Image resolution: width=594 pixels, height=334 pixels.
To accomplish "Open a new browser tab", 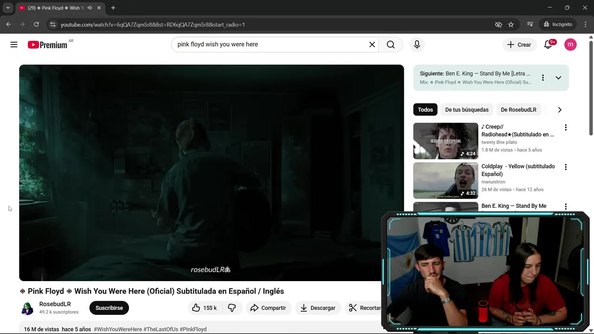I will point(113,8).
